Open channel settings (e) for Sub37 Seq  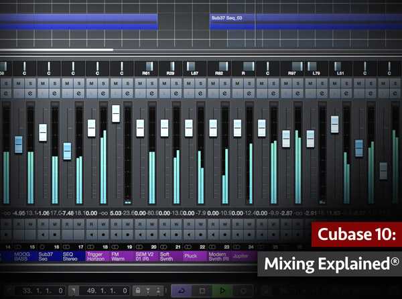[x=54, y=94]
